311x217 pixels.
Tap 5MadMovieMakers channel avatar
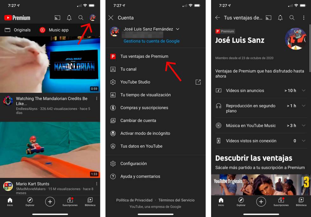pyautogui.click(x=8, y=186)
